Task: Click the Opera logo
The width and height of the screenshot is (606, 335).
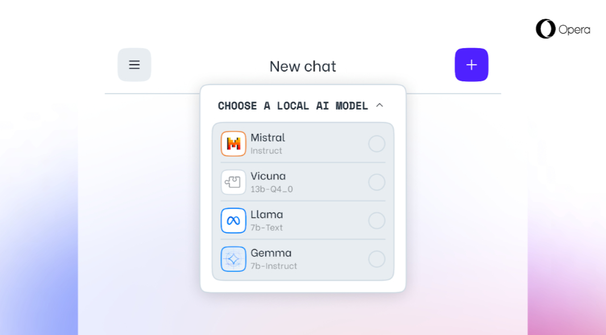Action: [x=546, y=29]
